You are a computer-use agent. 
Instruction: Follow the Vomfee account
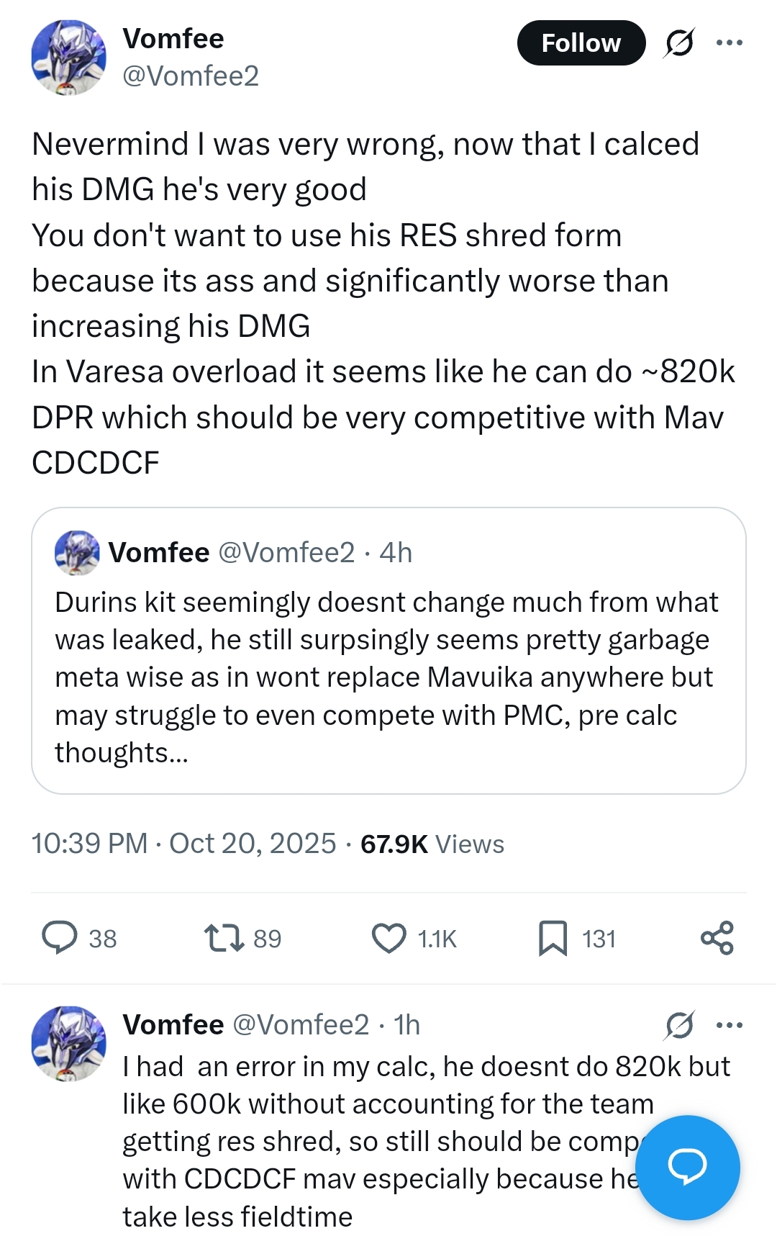tap(581, 43)
